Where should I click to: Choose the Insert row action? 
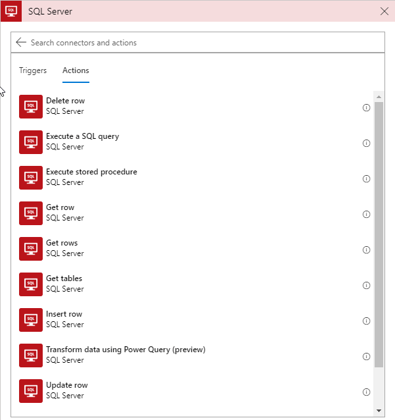(x=195, y=320)
